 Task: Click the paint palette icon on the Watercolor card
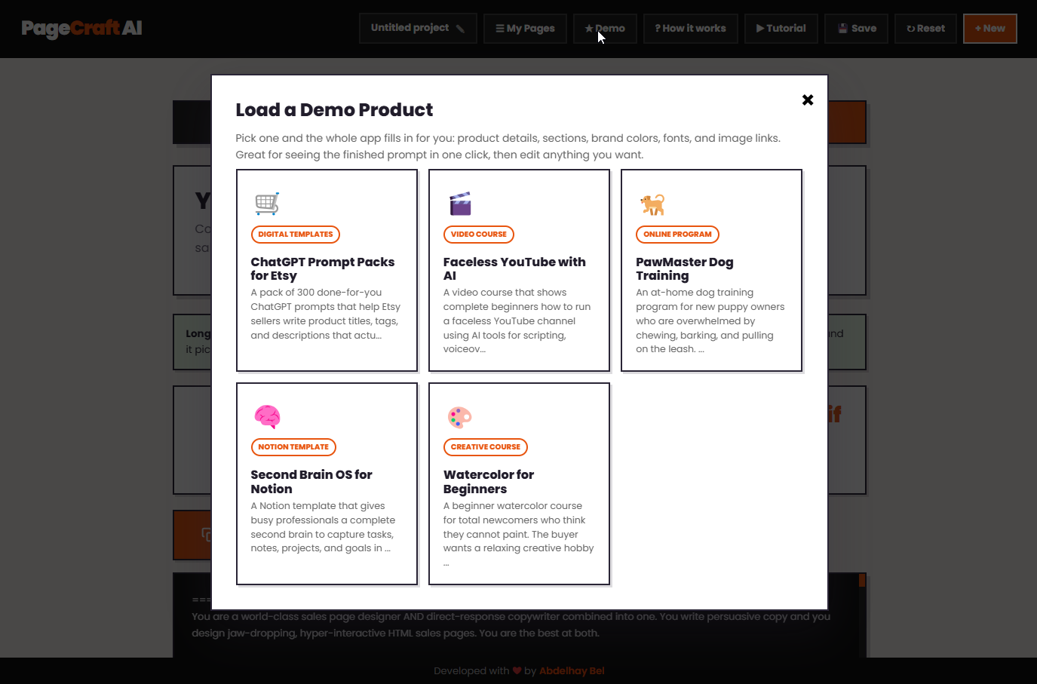coord(459,416)
